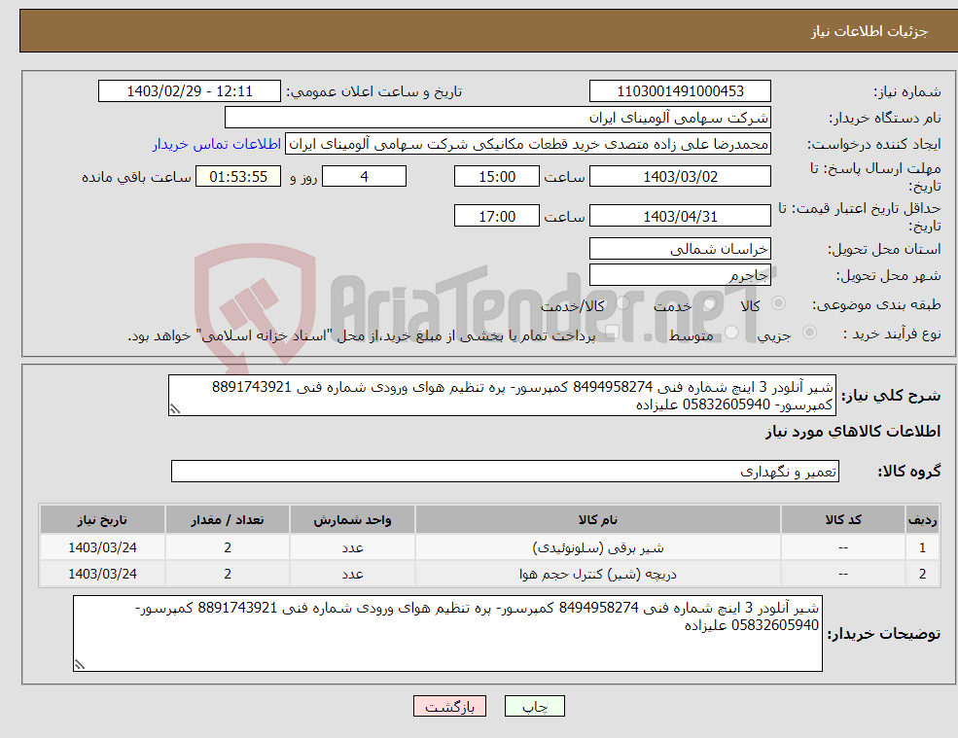The width and height of the screenshot is (958, 738).
Task: Click the request creator name field
Action: [x=528, y=144]
